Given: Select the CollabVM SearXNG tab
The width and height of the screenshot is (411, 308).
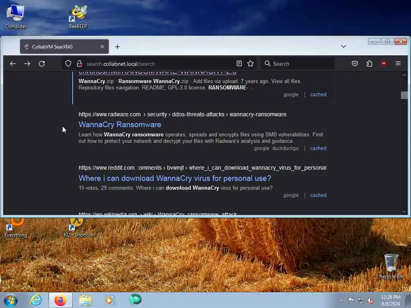Looking at the screenshot, I should tap(64, 47).
